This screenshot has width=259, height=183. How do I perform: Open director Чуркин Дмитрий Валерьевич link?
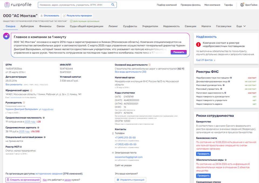pyautogui.click(x=22, y=109)
